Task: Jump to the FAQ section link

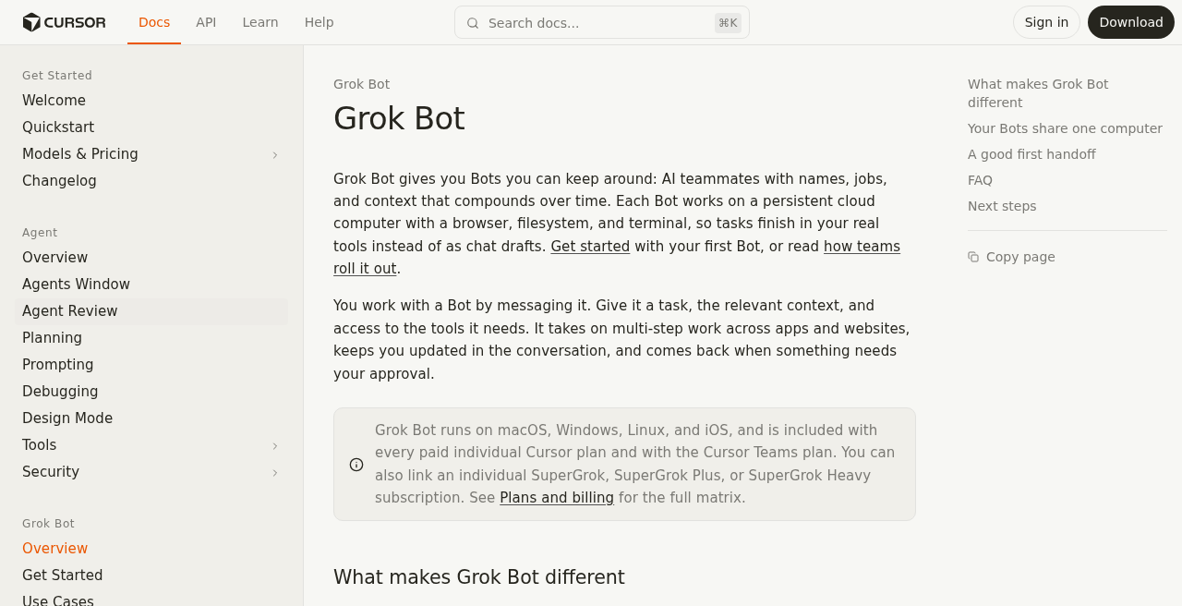Action: click(980, 180)
